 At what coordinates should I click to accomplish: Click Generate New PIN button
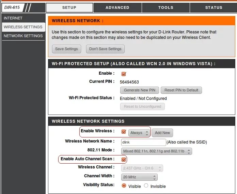pyautogui.click(x=140, y=90)
